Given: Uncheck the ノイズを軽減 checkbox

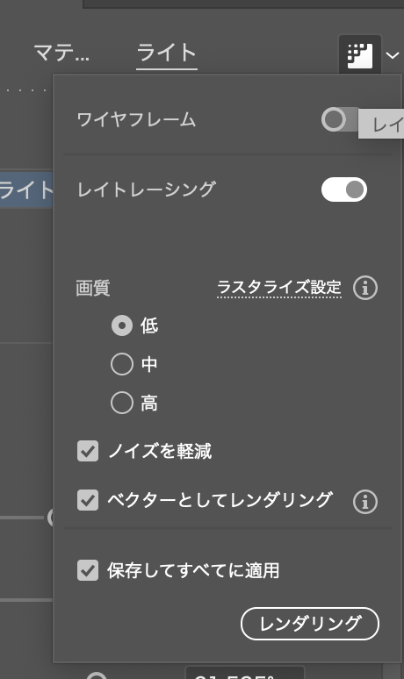Looking at the screenshot, I should [88, 451].
